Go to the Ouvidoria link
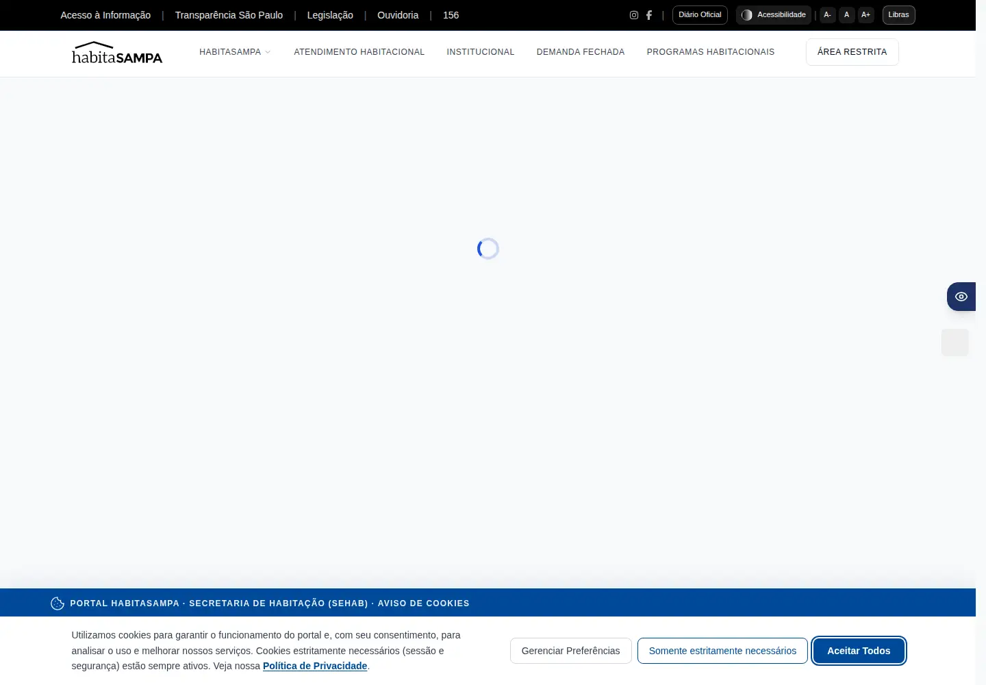 [x=398, y=15]
